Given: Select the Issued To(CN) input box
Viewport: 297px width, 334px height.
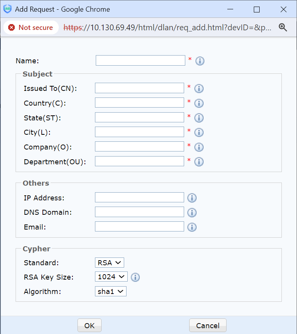Looking at the screenshot, I should coord(139,88).
